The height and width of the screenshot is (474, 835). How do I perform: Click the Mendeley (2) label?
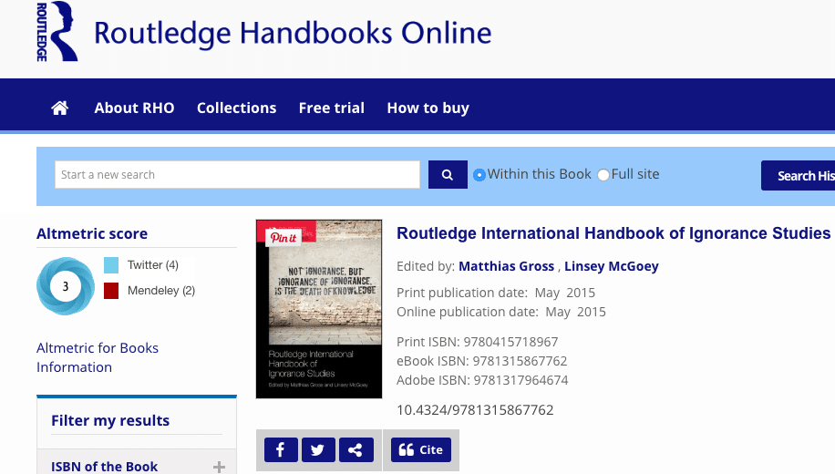tap(161, 291)
